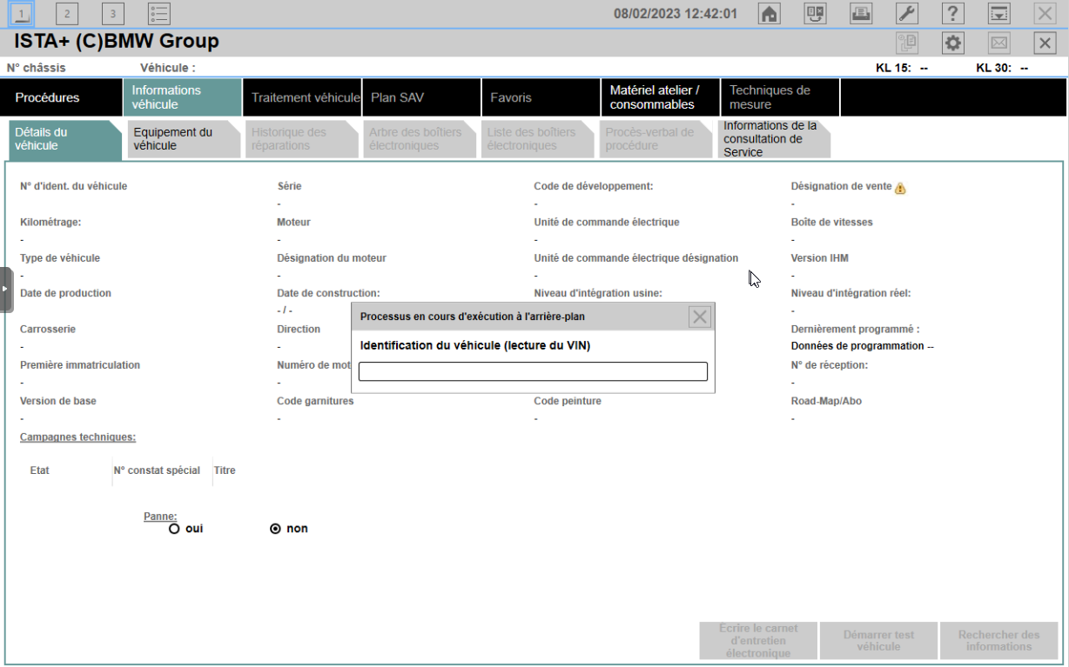Click the 'Code garnitures' label
The image size is (1069, 667).
click(x=315, y=401)
